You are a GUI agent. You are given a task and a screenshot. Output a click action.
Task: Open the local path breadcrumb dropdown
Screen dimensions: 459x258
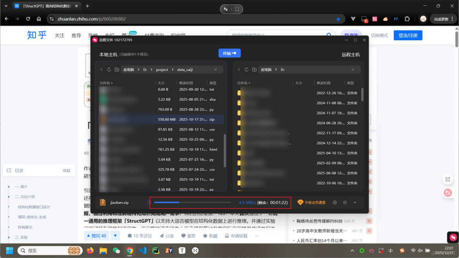pos(215,69)
